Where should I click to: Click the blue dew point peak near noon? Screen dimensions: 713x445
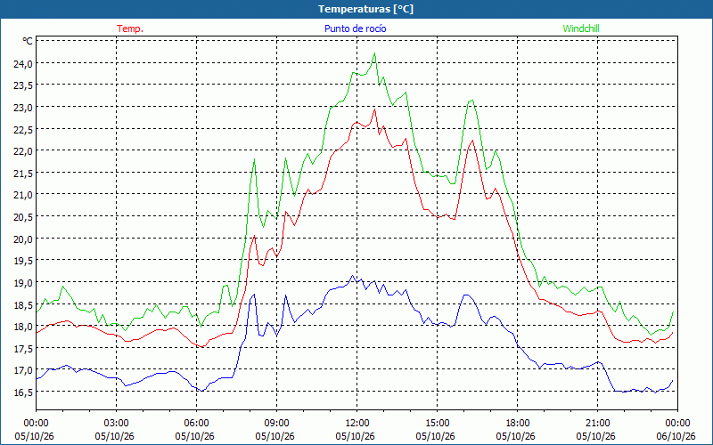[352, 276]
